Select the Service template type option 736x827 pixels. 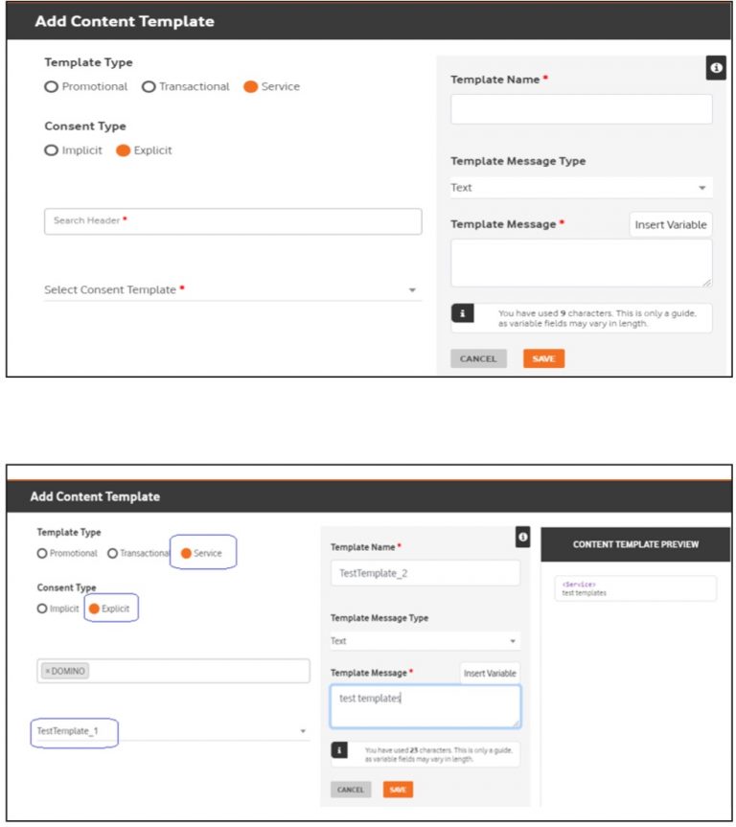coord(249,86)
